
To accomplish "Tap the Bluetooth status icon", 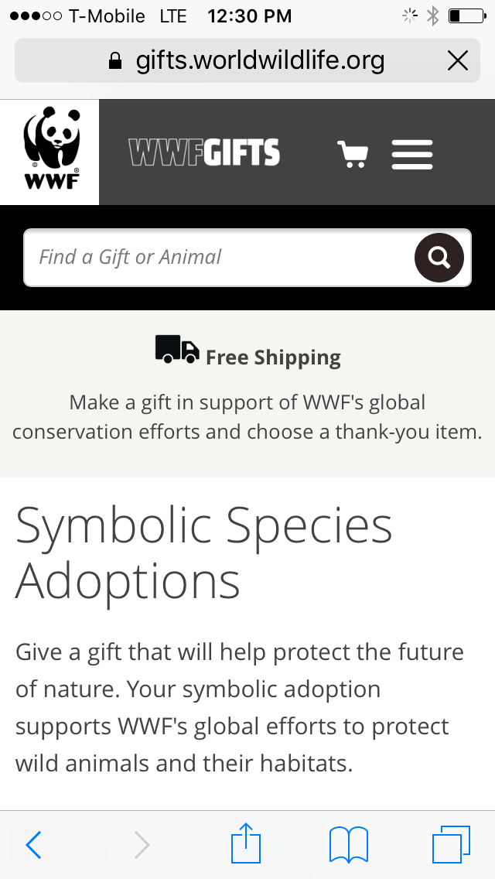I will (433, 15).
